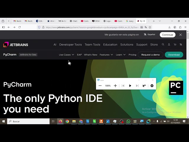Viewport: 189px width, 142px height.
Task: Bookmark this page with the star icon
Action: tap(150, 27)
